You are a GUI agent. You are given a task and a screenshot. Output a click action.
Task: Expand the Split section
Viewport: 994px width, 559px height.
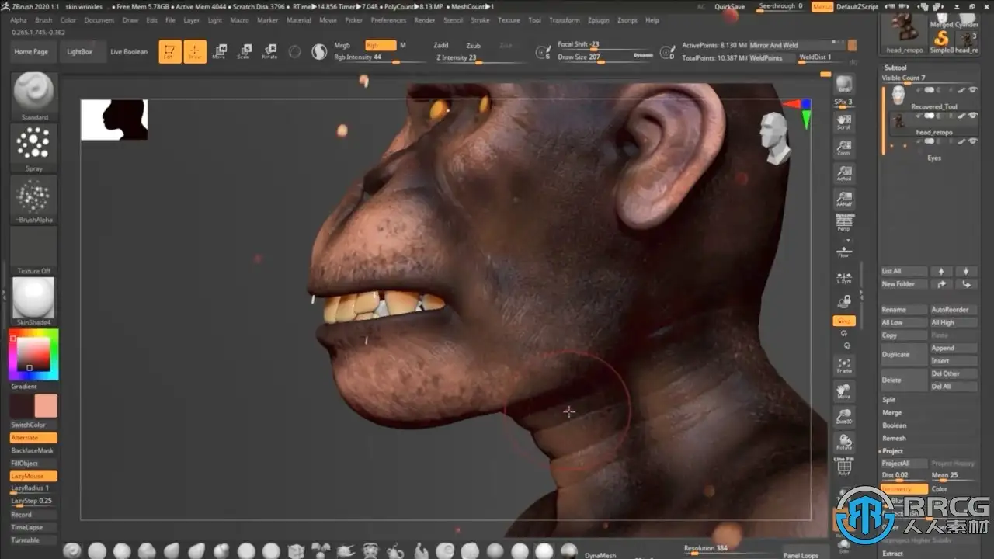(889, 400)
